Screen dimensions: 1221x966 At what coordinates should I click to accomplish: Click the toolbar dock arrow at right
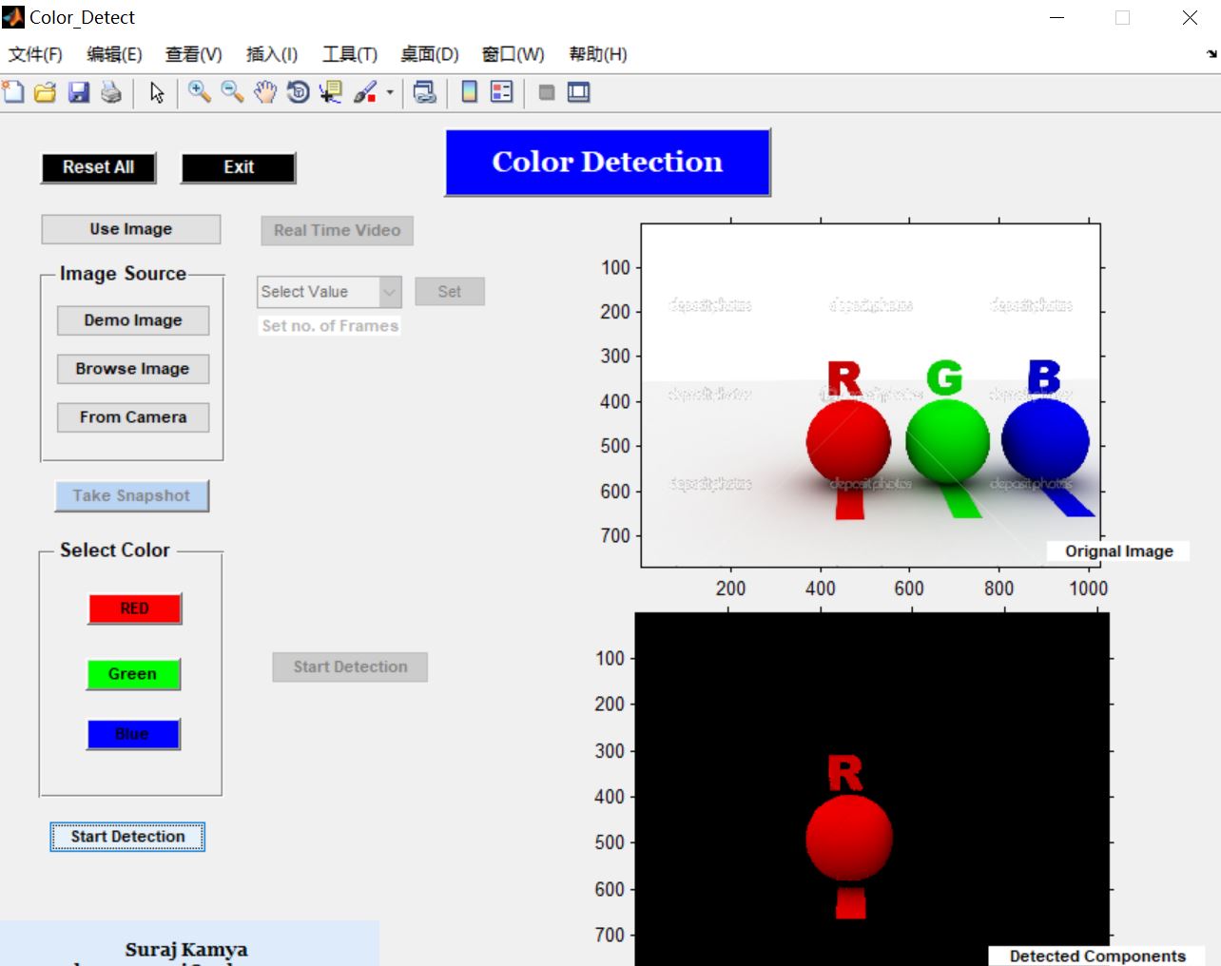pos(1211,54)
